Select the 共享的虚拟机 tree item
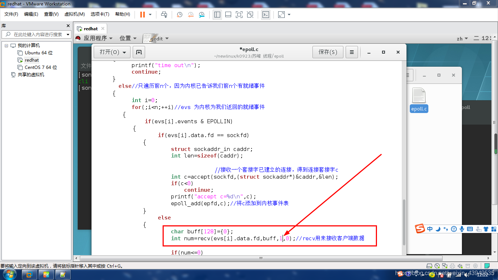The height and width of the screenshot is (280, 498). pos(27,75)
